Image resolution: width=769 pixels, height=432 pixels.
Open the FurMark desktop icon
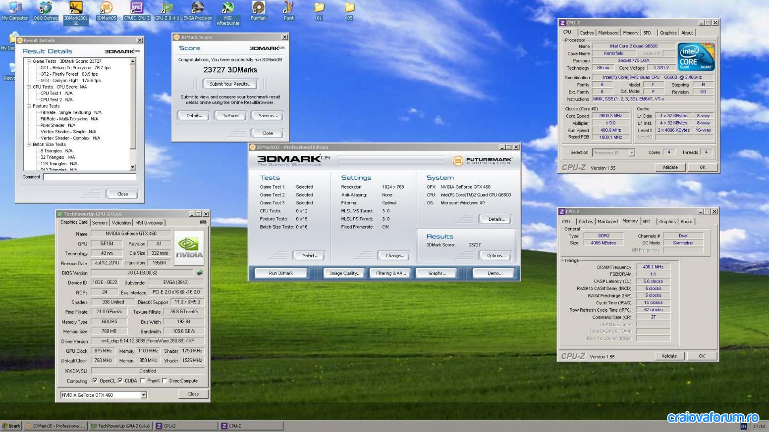(x=259, y=11)
